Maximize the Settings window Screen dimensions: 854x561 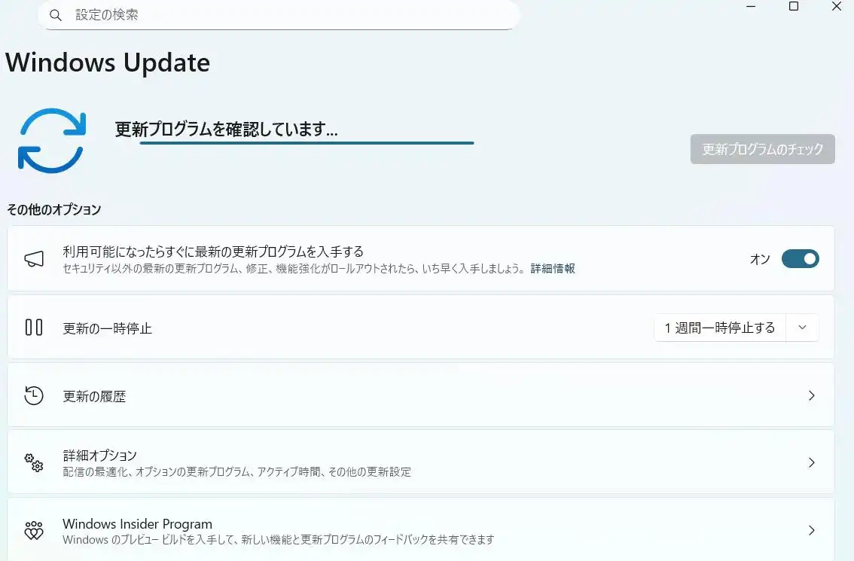(x=793, y=7)
